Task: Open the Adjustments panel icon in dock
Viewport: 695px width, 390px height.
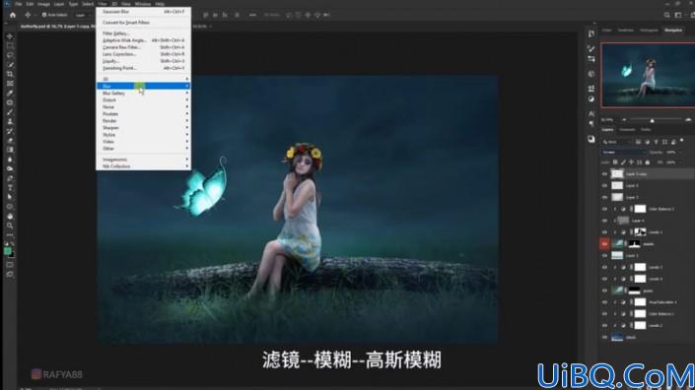Action: coord(591,98)
